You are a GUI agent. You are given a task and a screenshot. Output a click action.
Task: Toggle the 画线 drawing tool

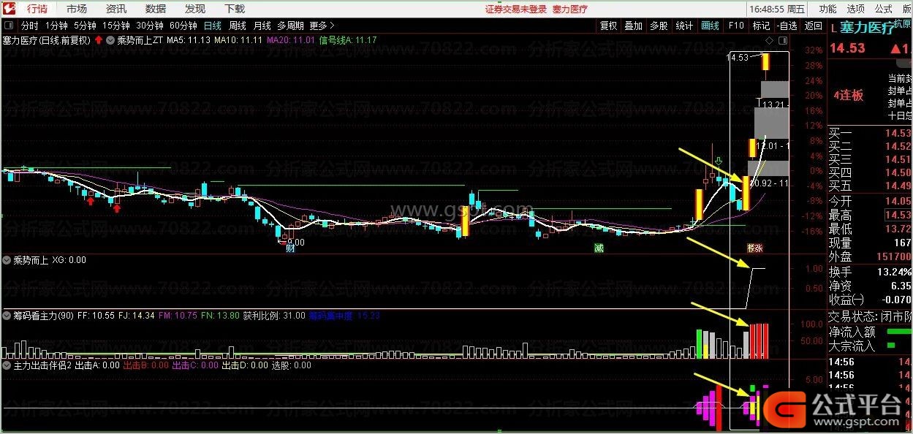pyautogui.click(x=710, y=26)
